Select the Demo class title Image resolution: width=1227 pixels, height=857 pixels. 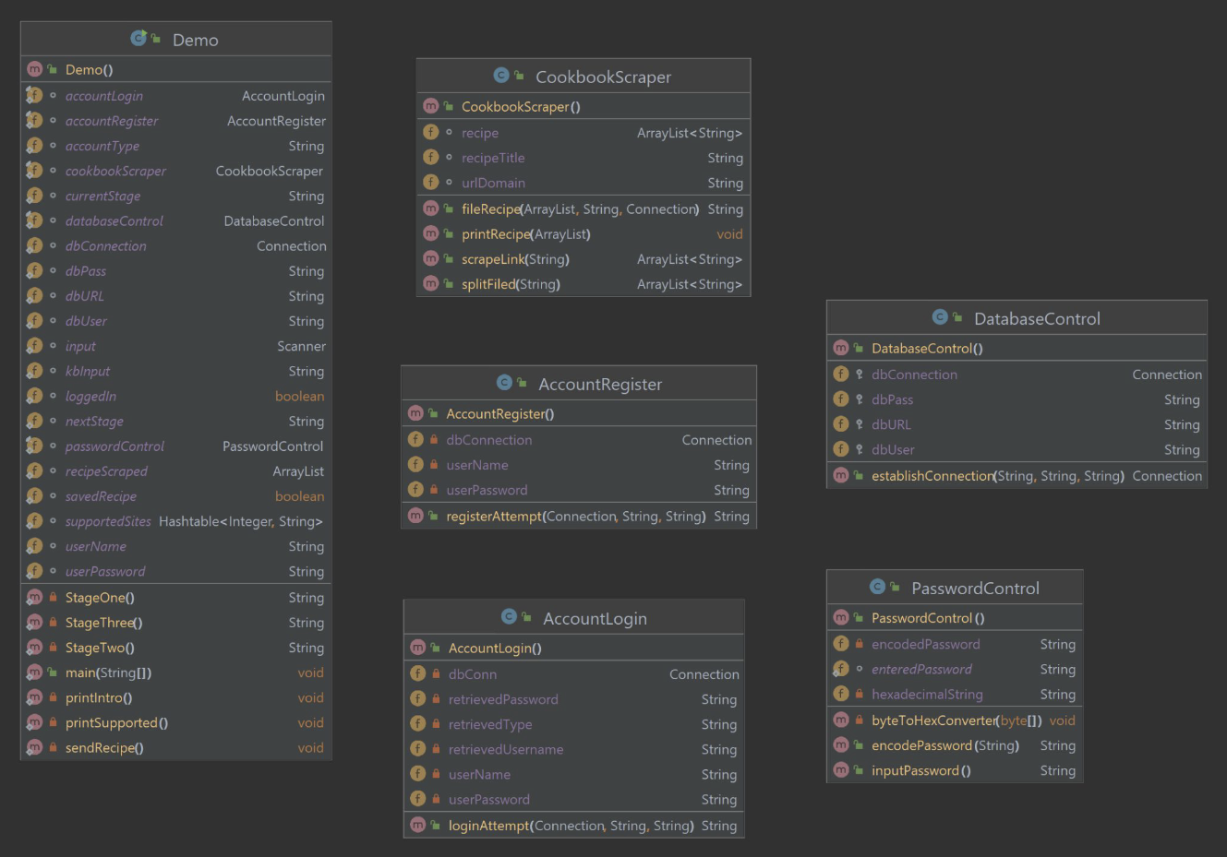point(196,40)
